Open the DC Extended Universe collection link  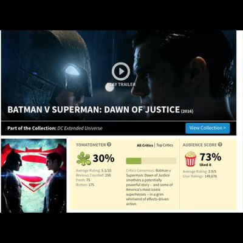80,128
